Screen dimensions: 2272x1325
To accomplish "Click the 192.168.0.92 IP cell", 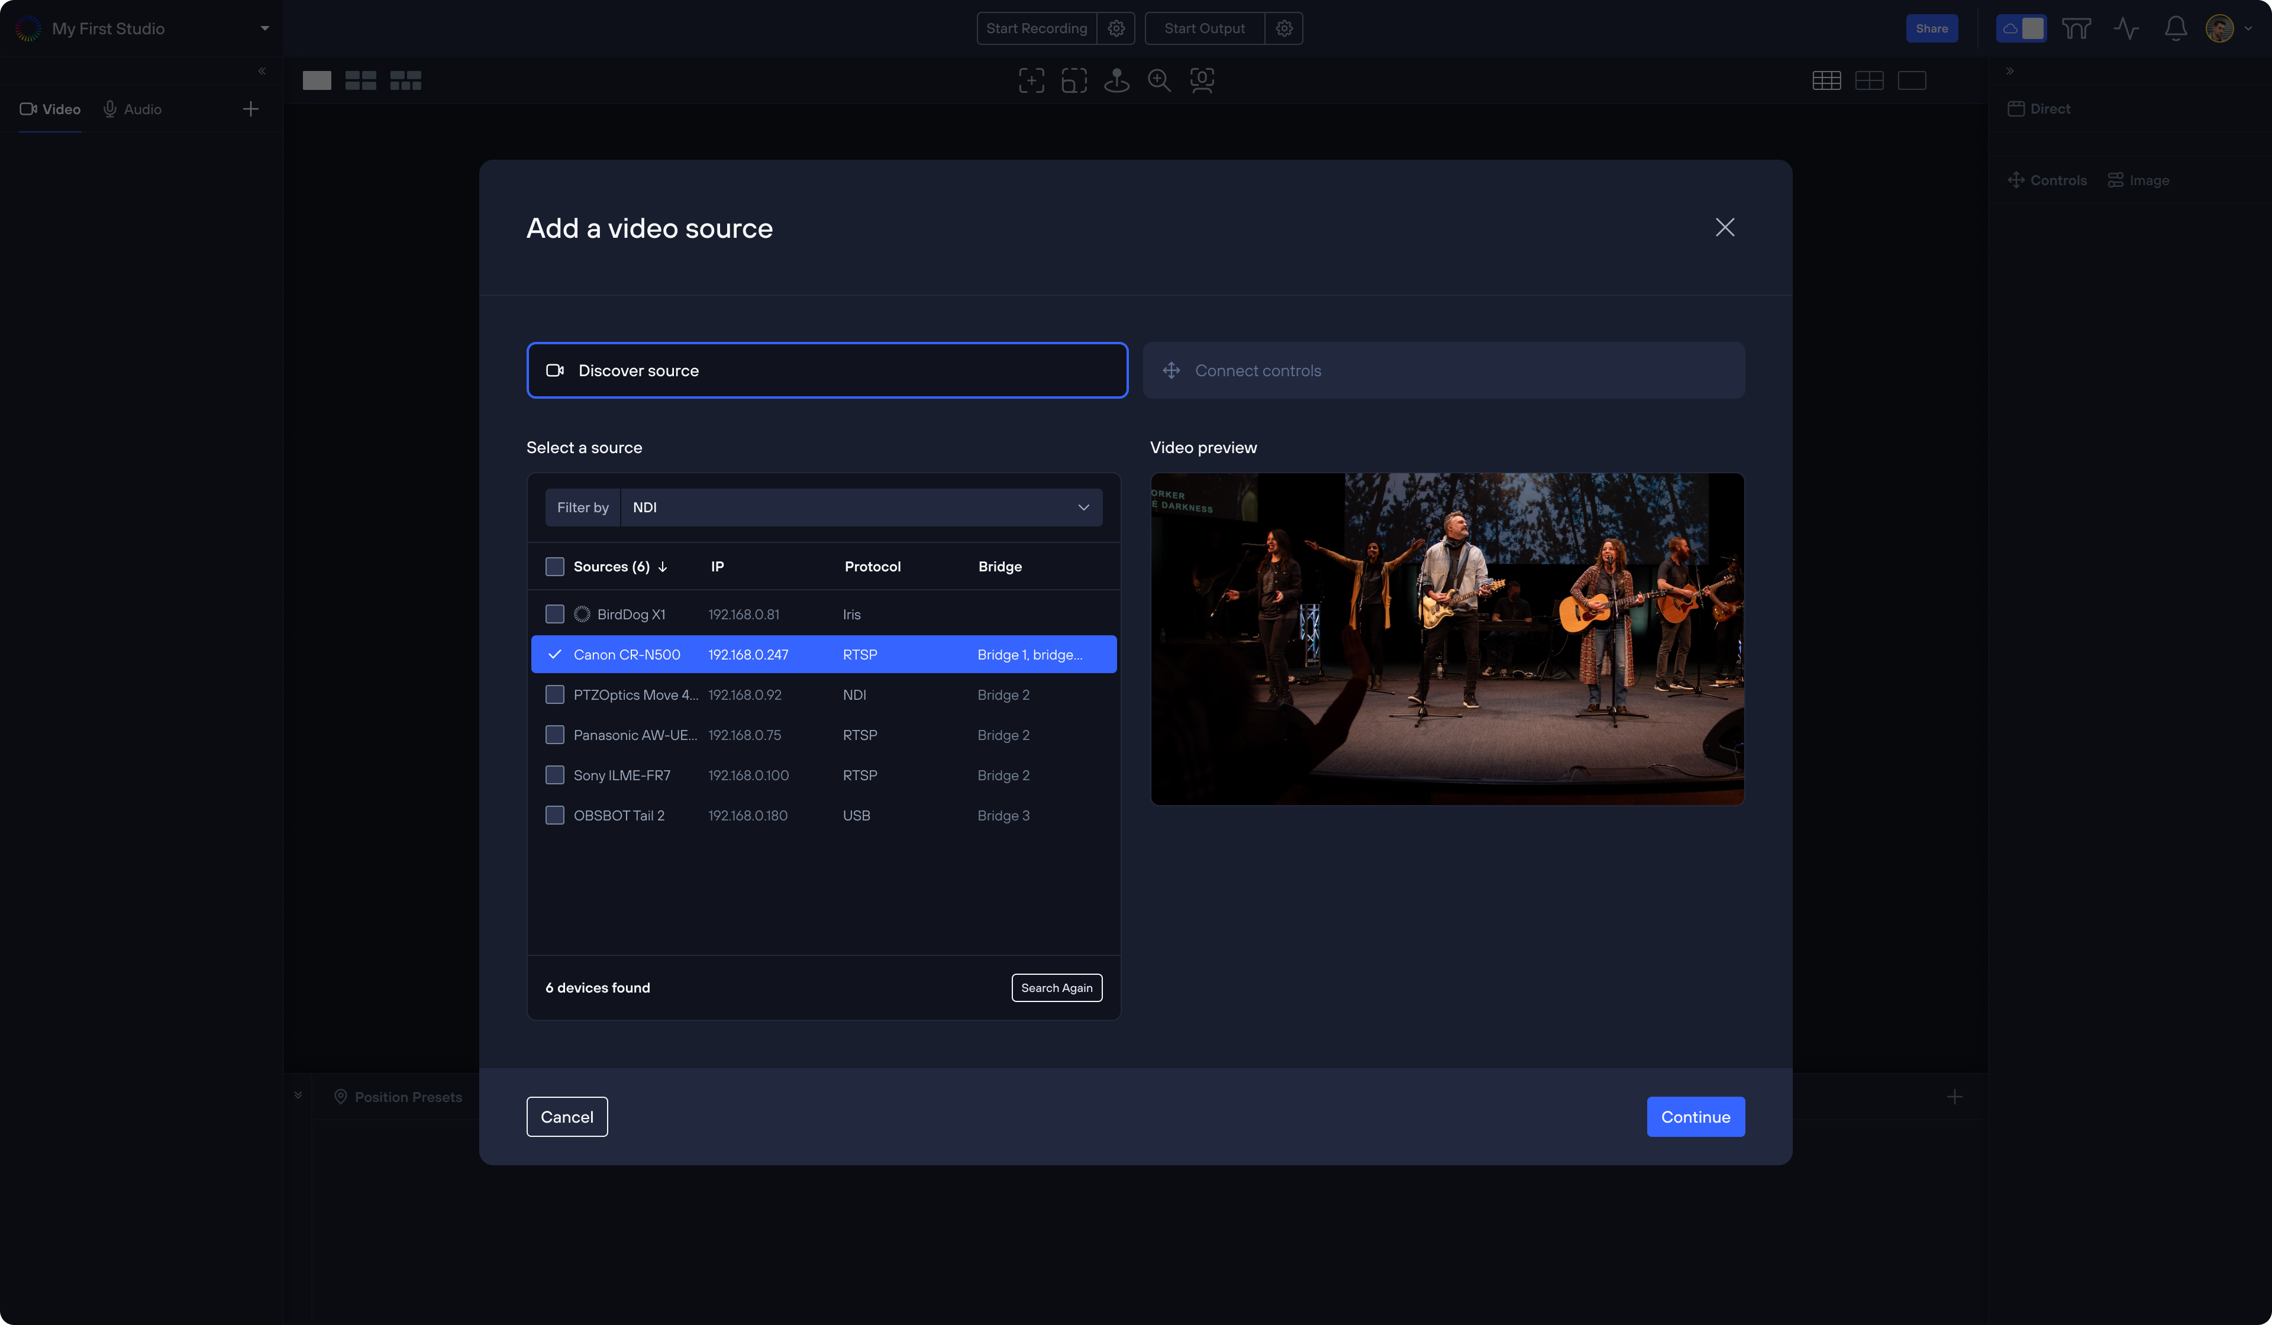I will click(745, 695).
